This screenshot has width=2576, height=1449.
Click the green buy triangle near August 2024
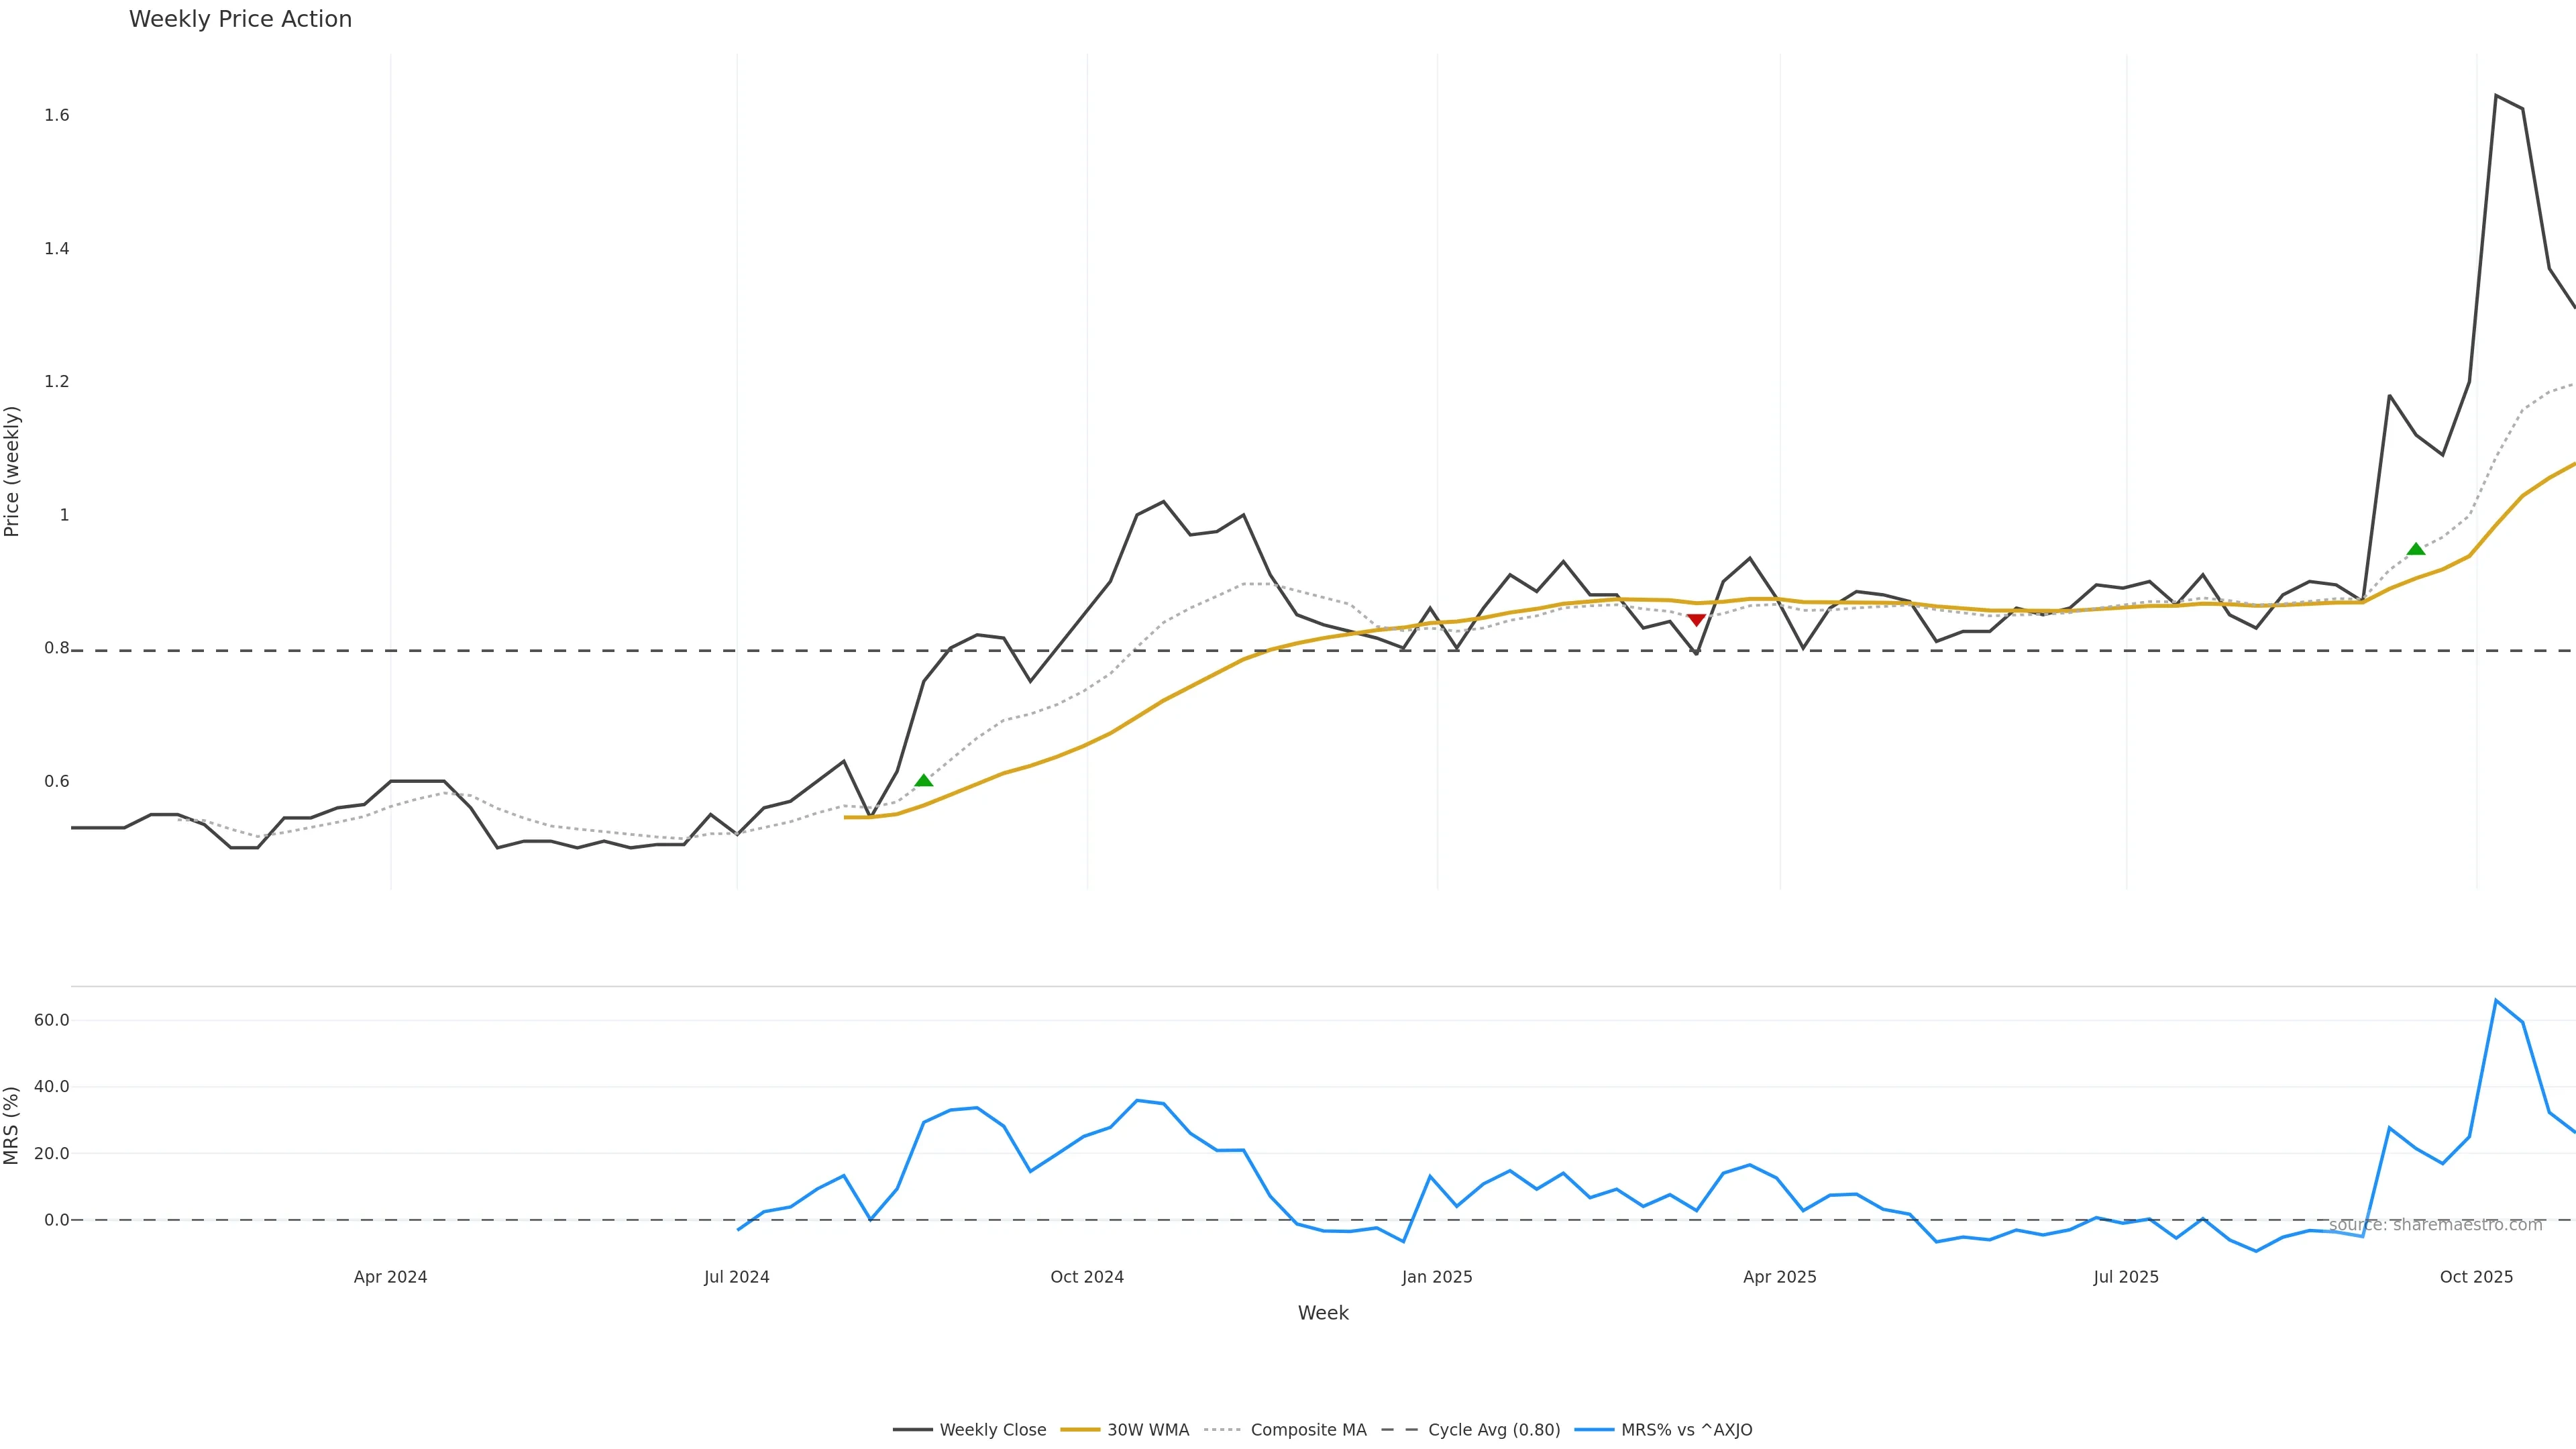tap(923, 780)
